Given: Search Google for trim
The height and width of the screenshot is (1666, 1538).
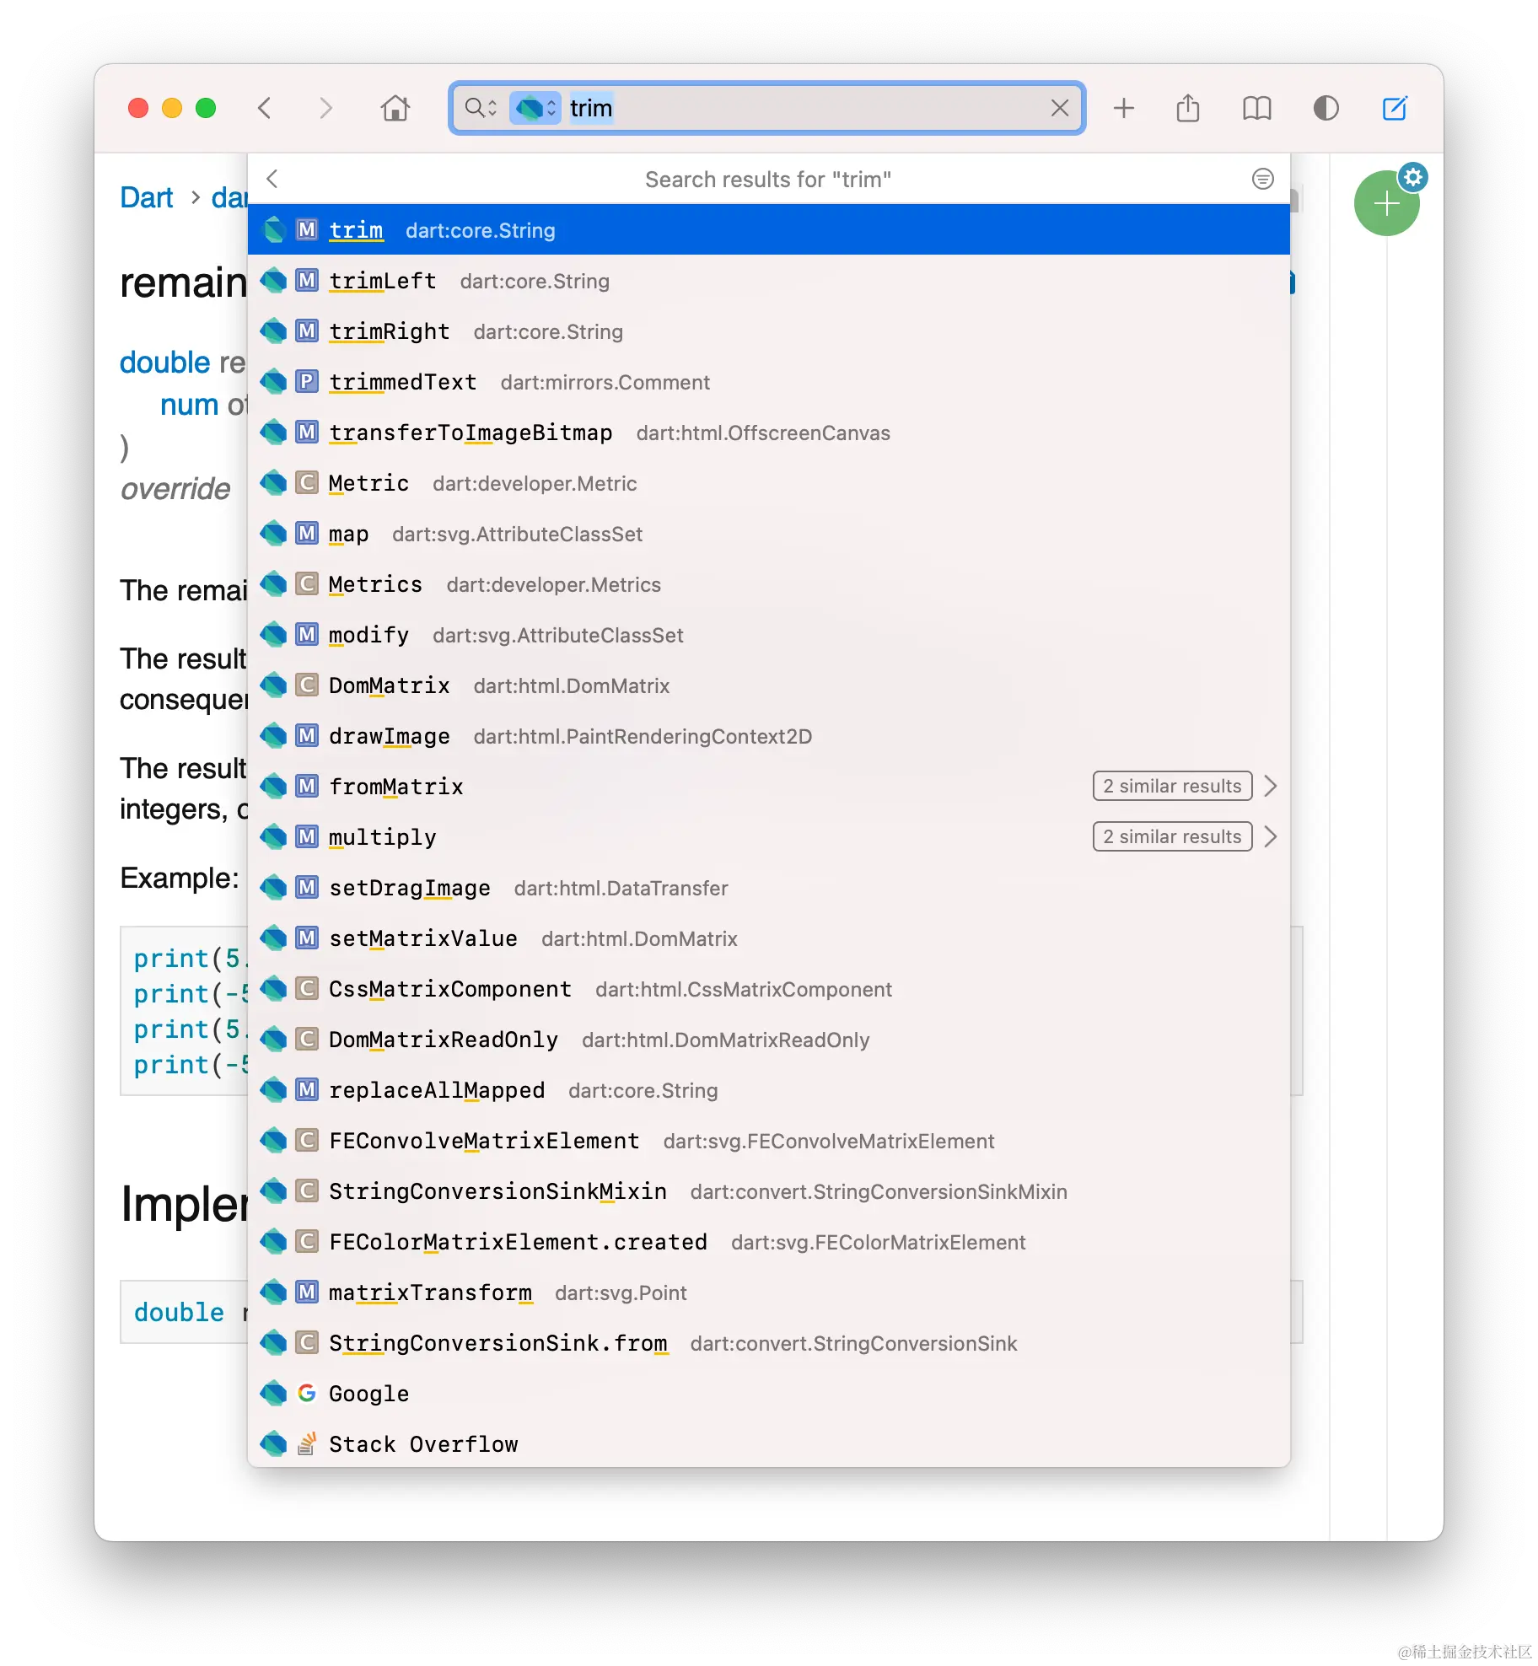Looking at the screenshot, I should coord(768,1393).
